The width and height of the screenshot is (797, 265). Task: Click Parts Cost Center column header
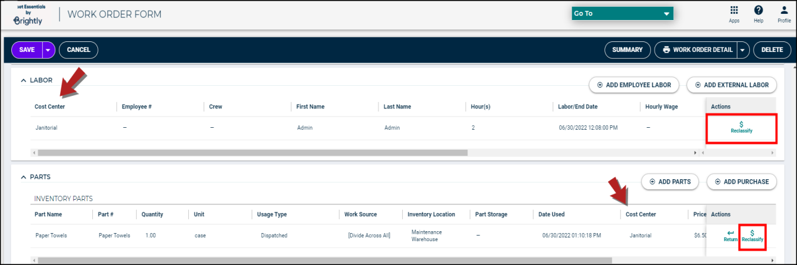click(x=641, y=214)
